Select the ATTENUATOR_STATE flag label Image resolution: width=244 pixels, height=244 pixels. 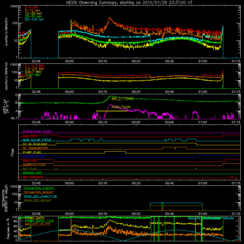click(37, 132)
